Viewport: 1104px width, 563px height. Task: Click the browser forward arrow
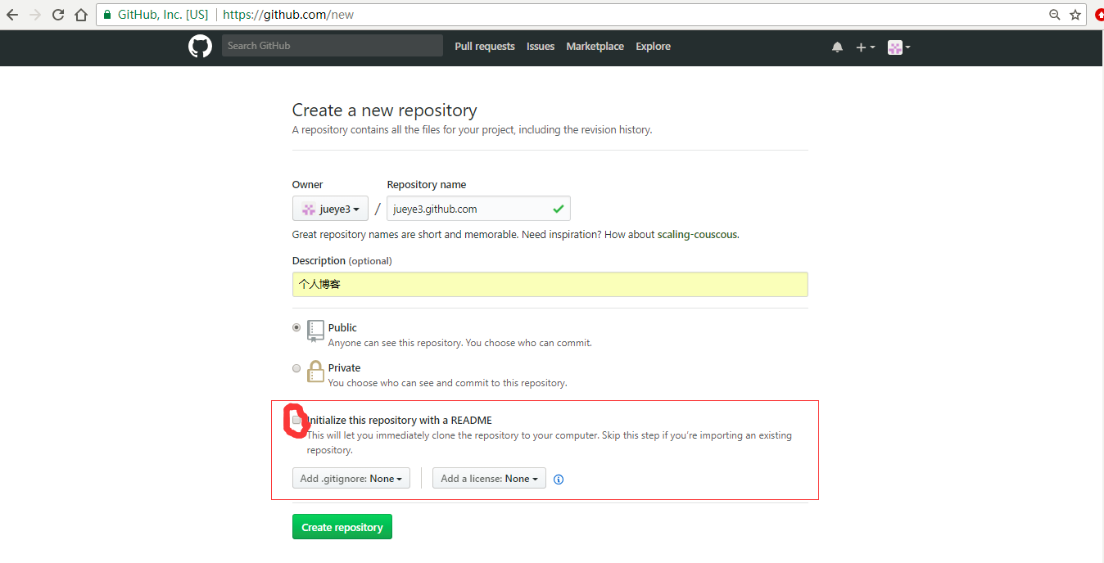pyautogui.click(x=34, y=15)
